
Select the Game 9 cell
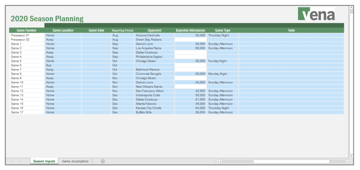pyautogui.click(x=27, y=78)
